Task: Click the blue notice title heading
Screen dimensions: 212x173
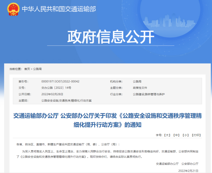Action: click(x=107, y=121)
